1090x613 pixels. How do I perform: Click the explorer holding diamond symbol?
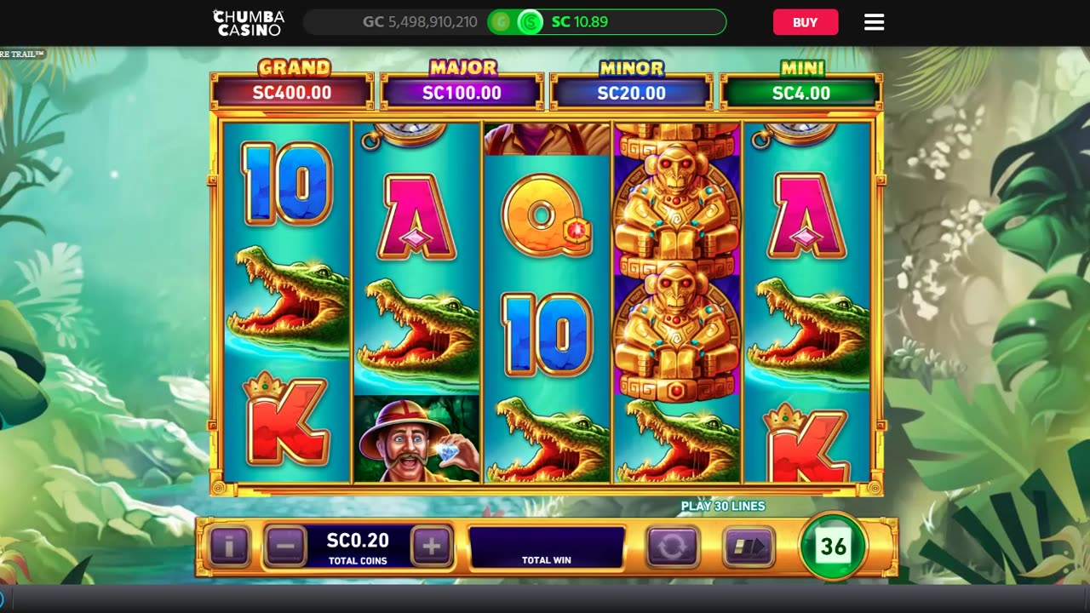pos(417,438)
